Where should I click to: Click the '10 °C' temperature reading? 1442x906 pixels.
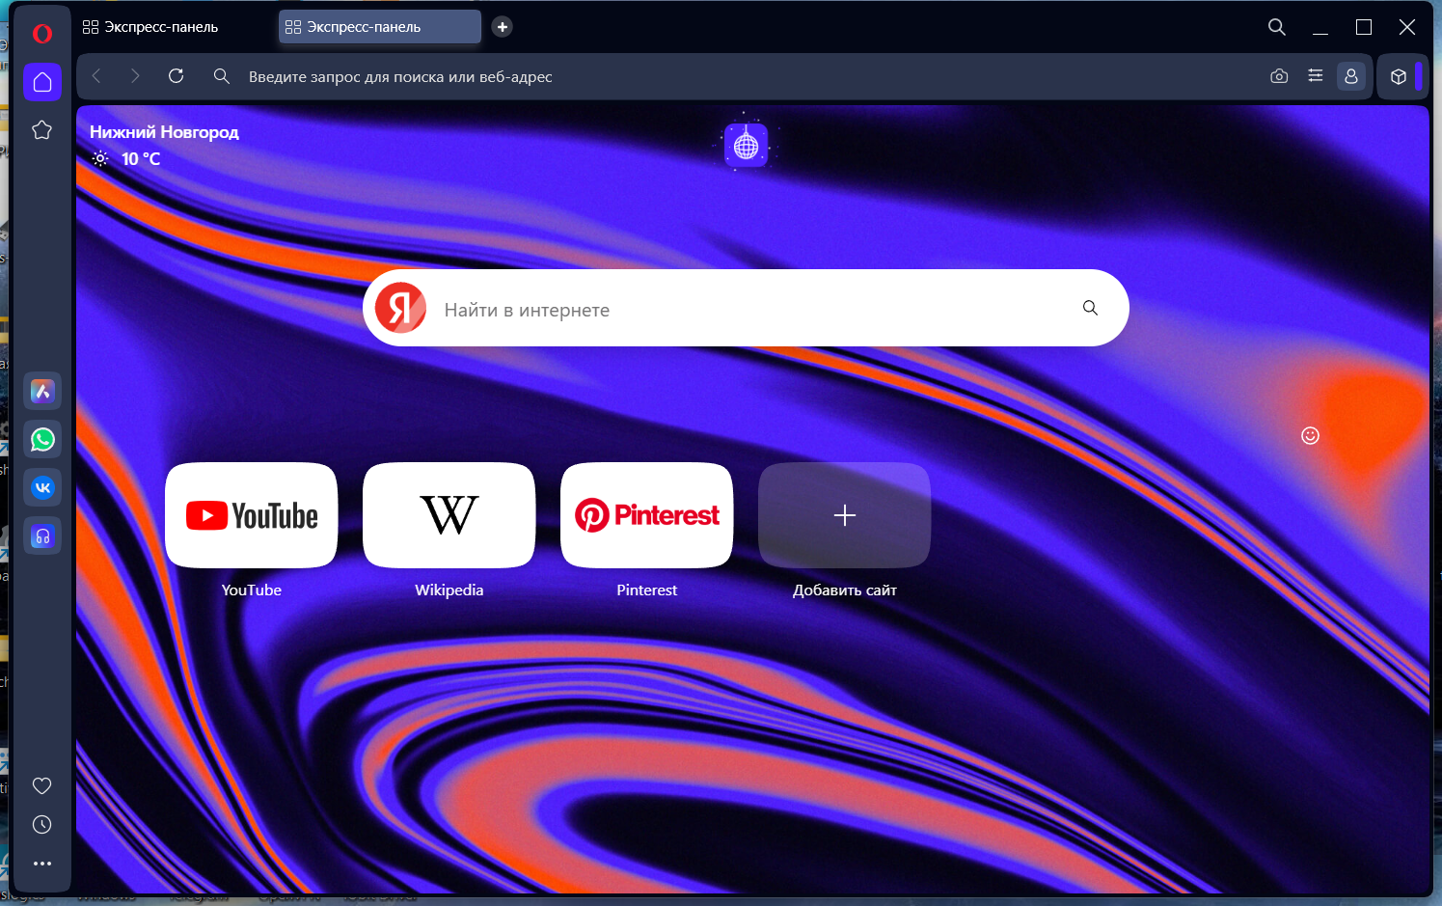click(141, 159)
